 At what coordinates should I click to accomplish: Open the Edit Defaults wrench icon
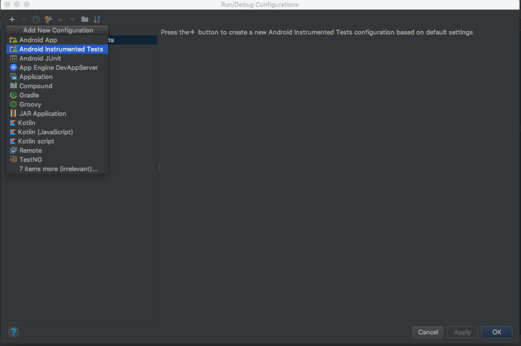(x=48, y=19)
